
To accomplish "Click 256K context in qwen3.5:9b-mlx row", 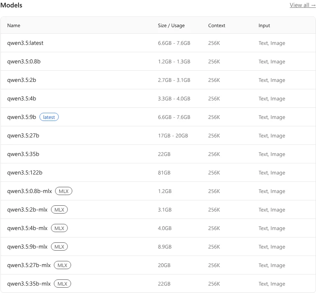I will tap(214, 246).
